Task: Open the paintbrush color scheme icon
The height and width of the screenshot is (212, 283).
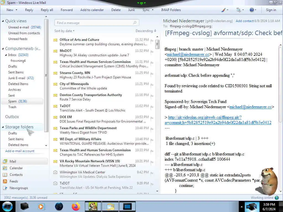Action: (x=223, y=10)
